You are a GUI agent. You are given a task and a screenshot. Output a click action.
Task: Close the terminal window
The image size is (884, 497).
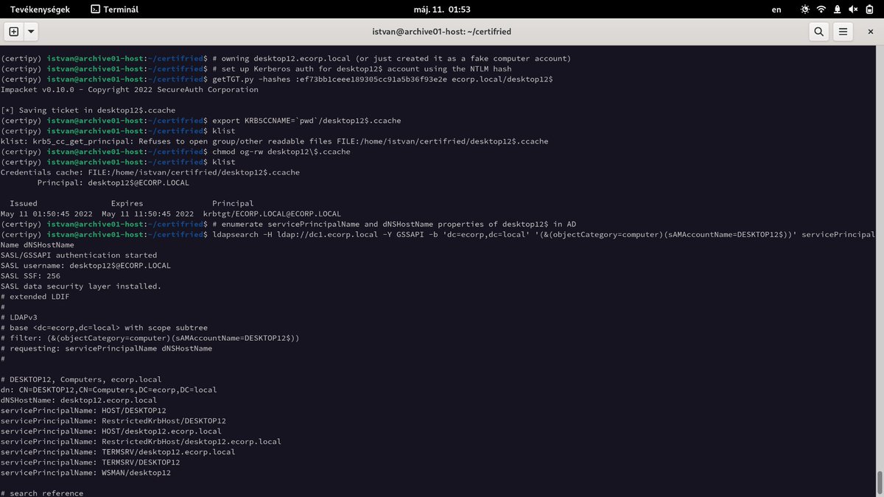click(x=869, y=32)
